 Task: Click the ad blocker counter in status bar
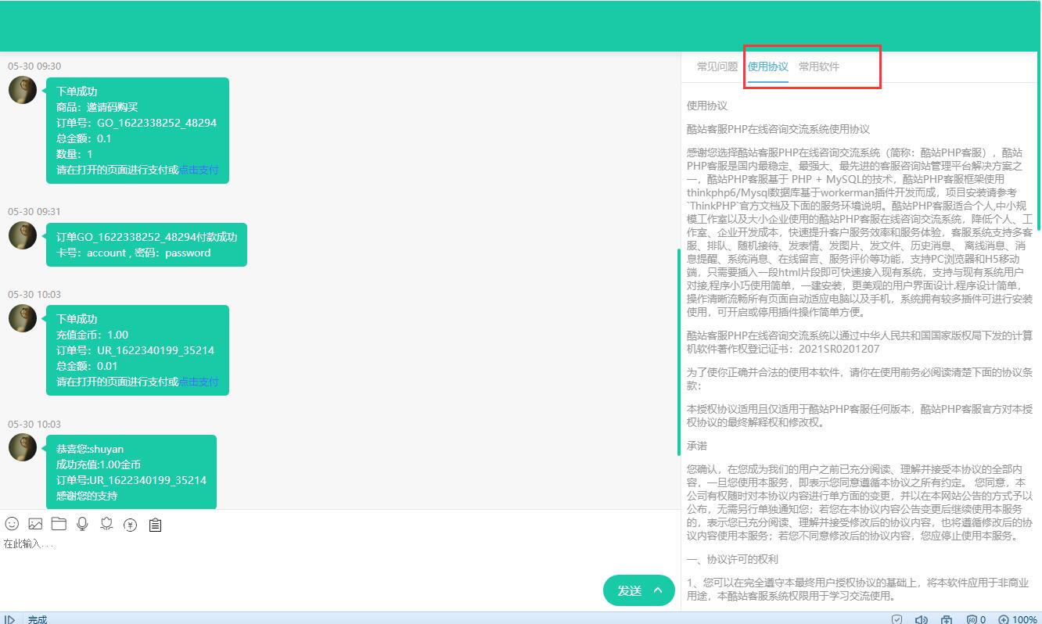pos(976,619)
